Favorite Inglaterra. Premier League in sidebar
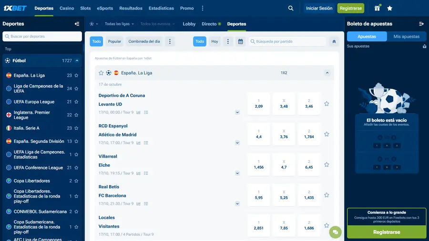 click(76, 115)
